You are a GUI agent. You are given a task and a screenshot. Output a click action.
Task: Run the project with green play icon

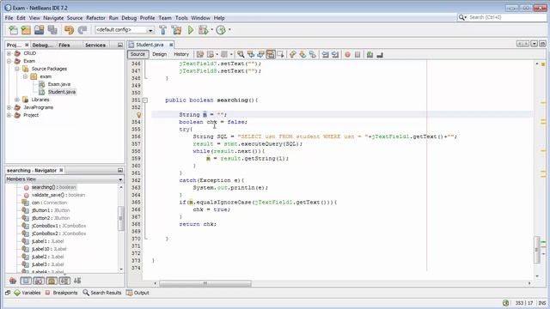(191, 30)
